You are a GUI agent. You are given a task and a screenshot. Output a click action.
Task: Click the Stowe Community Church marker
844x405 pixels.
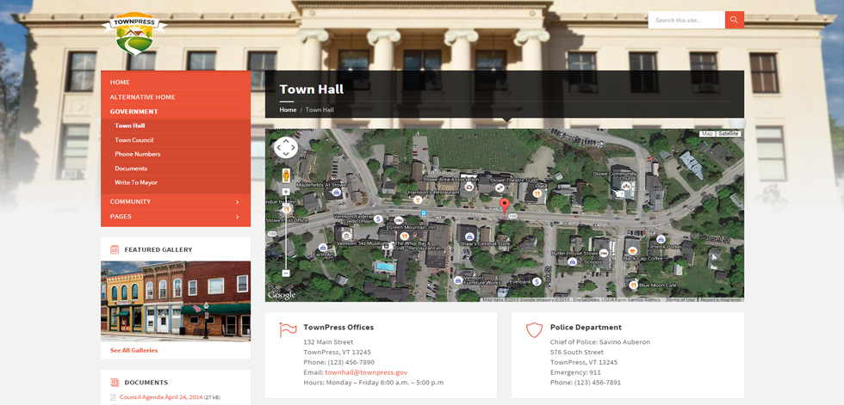coord(626,186)
